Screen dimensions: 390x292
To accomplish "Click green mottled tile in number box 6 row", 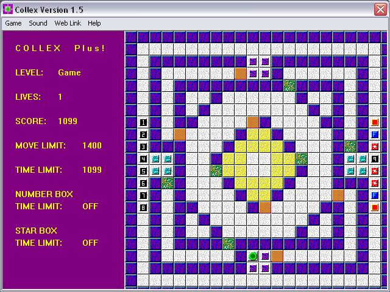I will [168, 183].
